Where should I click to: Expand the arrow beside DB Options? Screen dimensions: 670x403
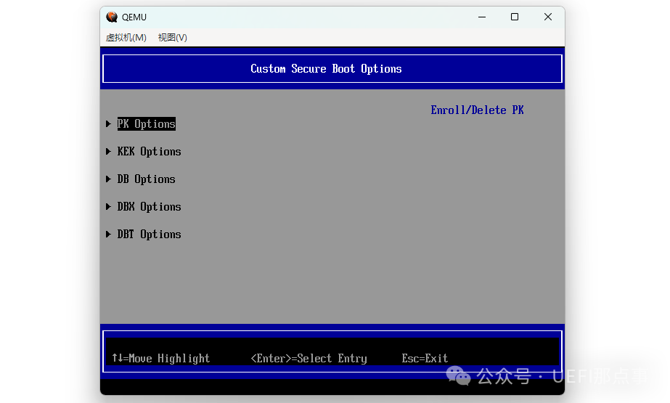click(x=108, y=179)
